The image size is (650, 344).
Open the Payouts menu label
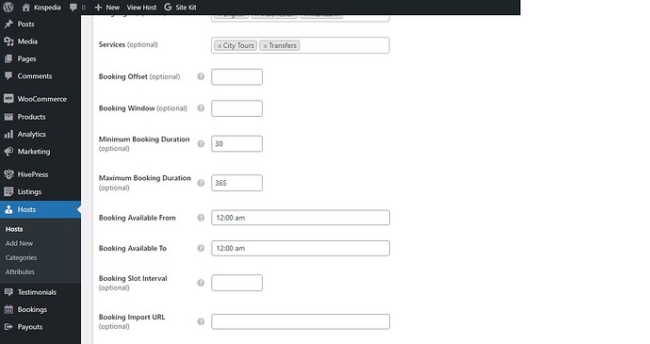(x=30, y=327)
